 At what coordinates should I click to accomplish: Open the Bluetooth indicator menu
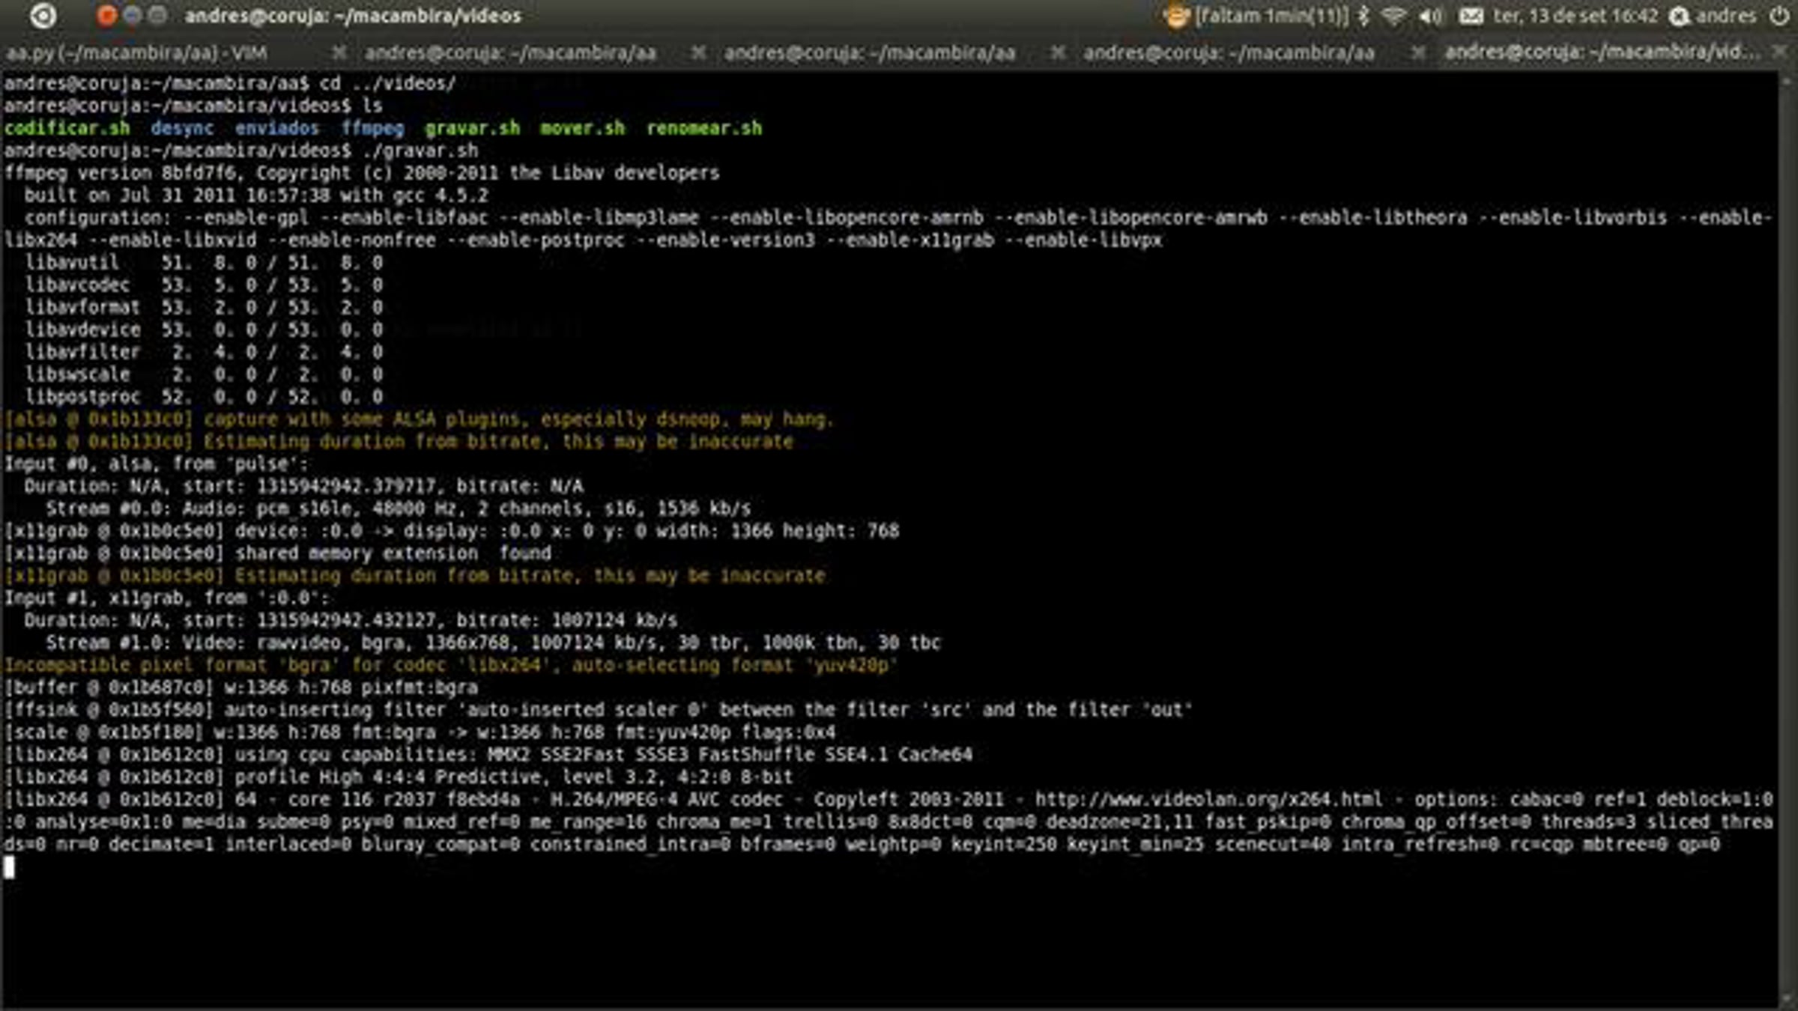(1364, 16)
